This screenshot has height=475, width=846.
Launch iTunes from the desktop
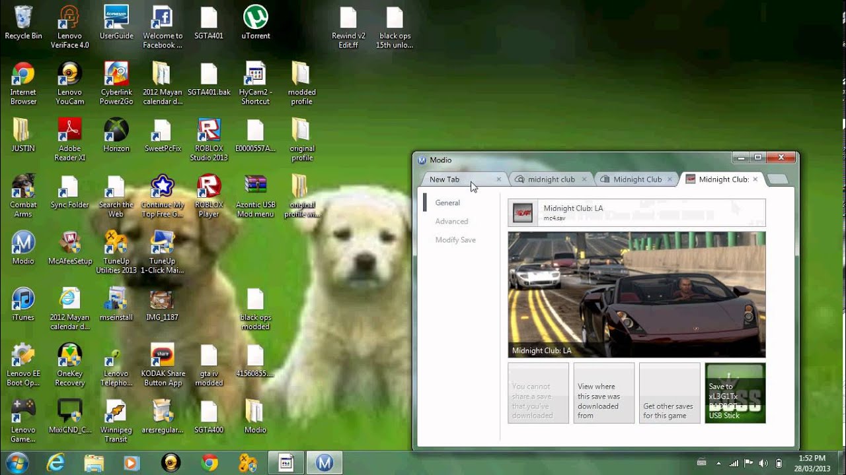pos(23,304)
